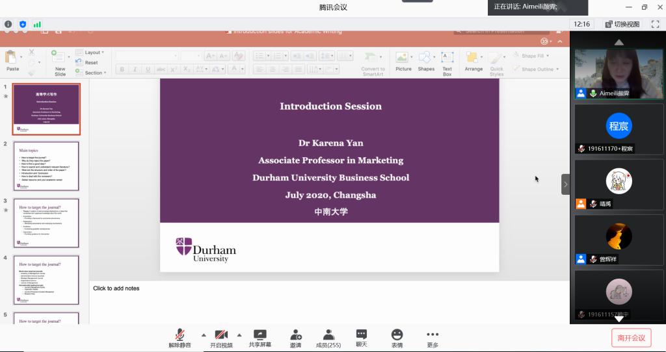The width and height of the screenshot is (666, 352).
Task: Turn on camera with 开启视频
Action: 221,338
